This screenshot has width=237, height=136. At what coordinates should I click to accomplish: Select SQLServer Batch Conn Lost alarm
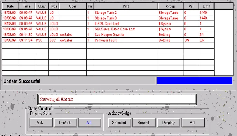[x=115, y=29]
